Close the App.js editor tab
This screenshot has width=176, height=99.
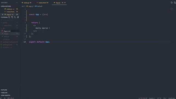[65, 2]
